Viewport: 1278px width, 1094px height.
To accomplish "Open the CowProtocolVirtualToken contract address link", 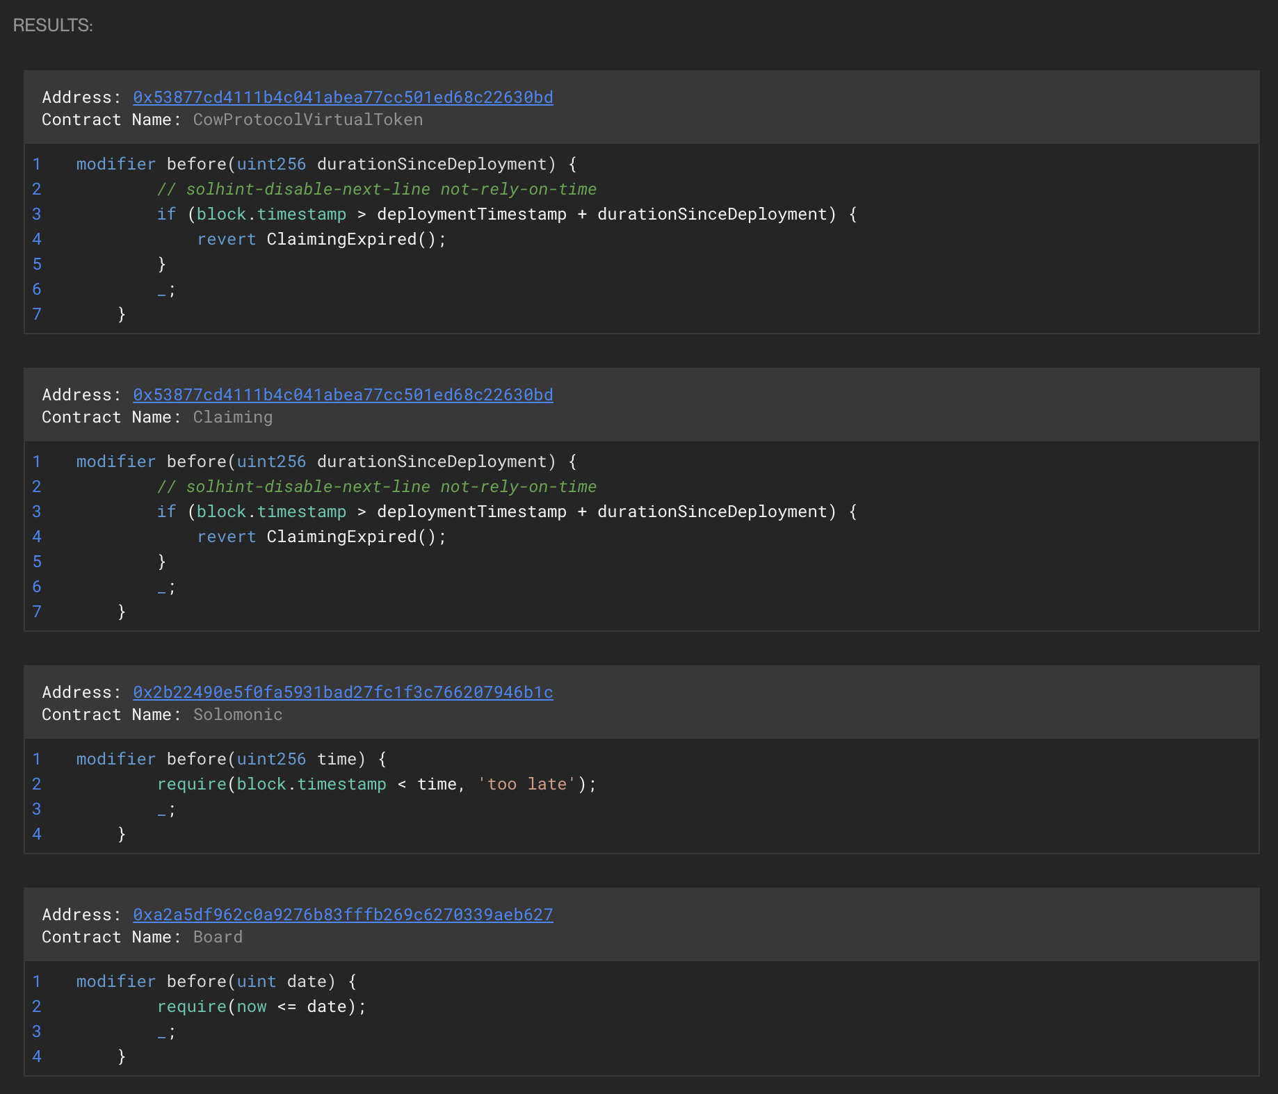I will [343, 97].
